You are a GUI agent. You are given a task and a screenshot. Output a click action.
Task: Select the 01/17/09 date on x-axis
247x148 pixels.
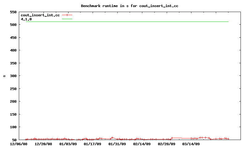(93, 144)
